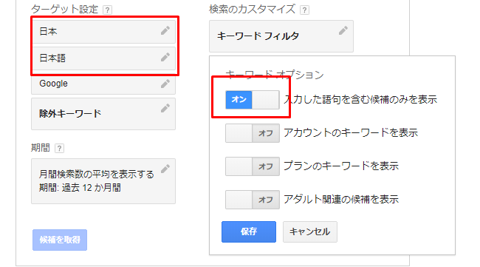The height and width of the screenshot is (267, 480).
Task: Open help icon beside 検索のカスタマイズ
Action: (304, 10)
